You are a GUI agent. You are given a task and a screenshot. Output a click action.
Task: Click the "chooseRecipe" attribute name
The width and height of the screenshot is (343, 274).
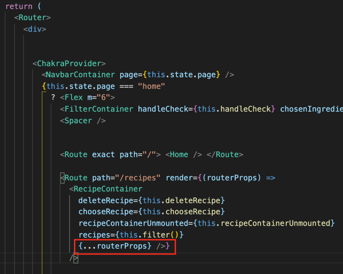(106, 212)
